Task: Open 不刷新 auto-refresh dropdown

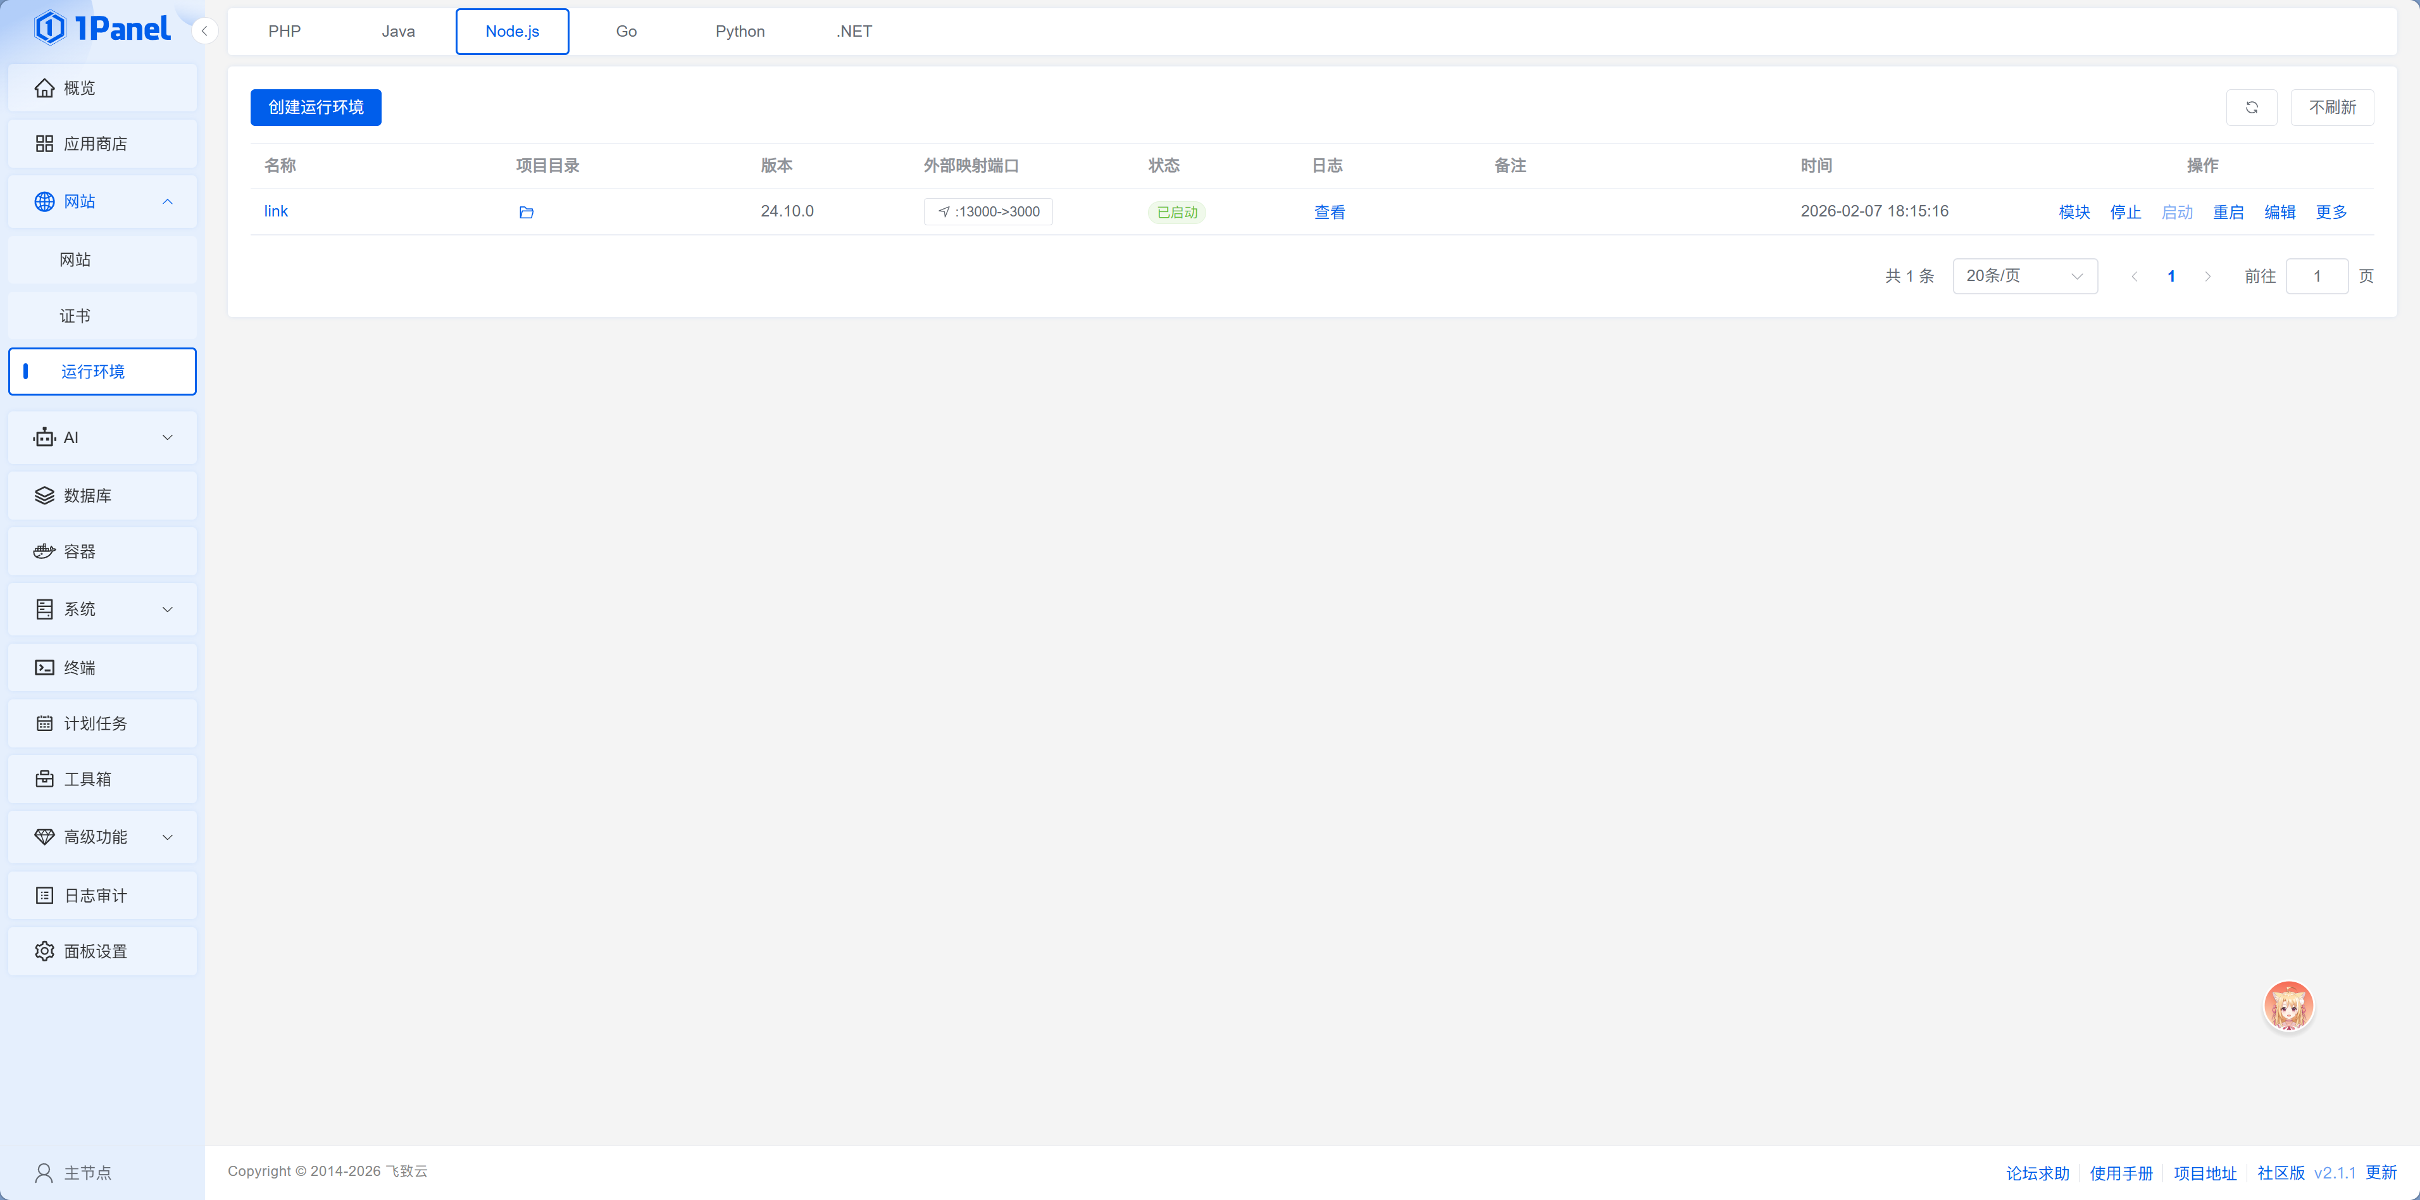Action: [2331, 107]
